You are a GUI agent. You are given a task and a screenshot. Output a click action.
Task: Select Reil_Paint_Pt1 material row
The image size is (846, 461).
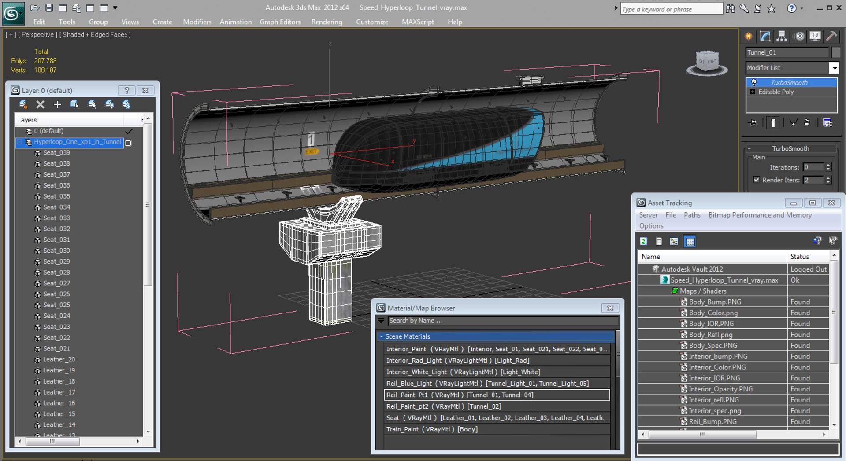tap(497, 395)
